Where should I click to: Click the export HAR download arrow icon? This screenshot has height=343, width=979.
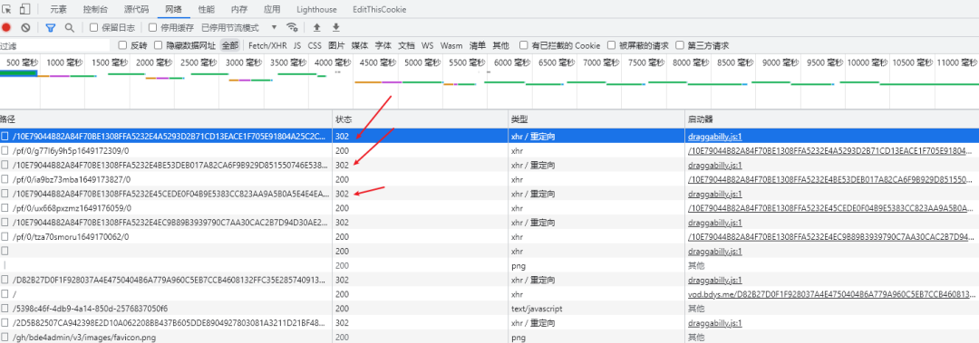click(336, 27)
